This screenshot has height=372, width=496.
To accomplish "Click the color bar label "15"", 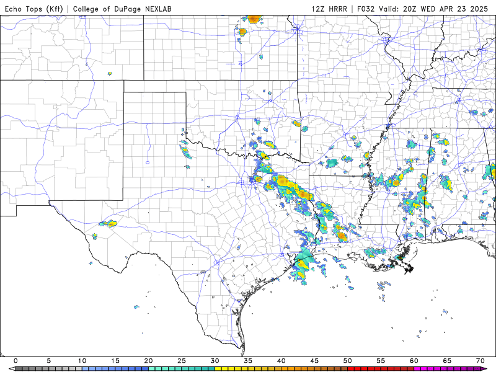I will (x=115, y=361).
